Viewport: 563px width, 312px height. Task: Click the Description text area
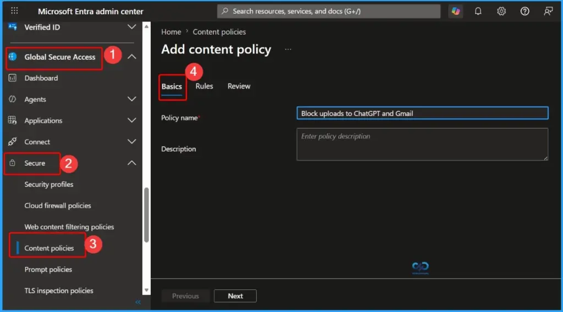(422, 144)
